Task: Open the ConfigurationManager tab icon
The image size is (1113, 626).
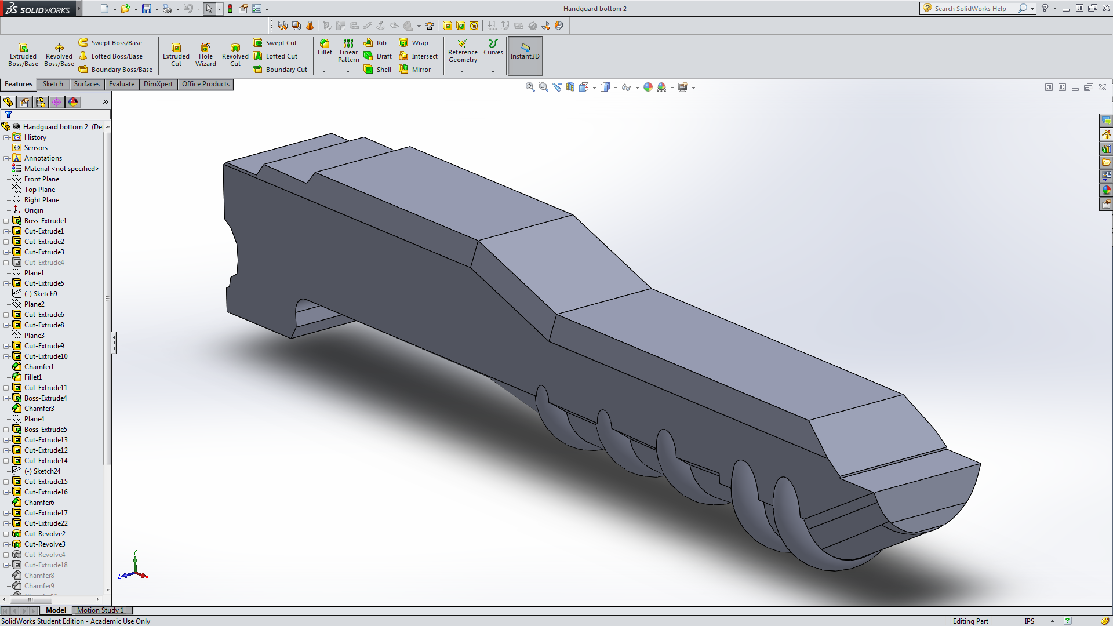Action: [x=41, y=102]
